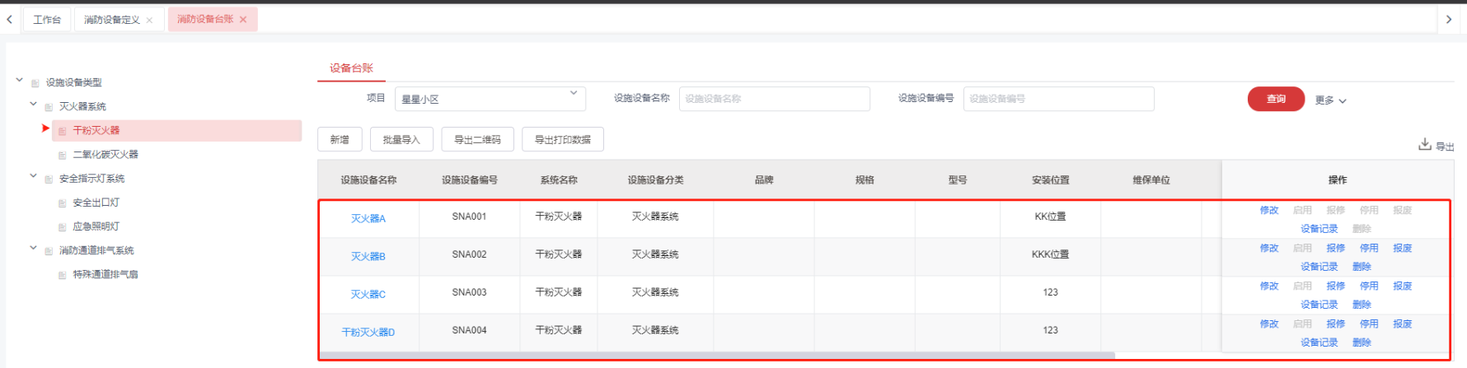Viewport: 1467px width, 368px height.
Task: Click 报废 in the 干粉灭火器D row
Action: tap(1403, 324)
